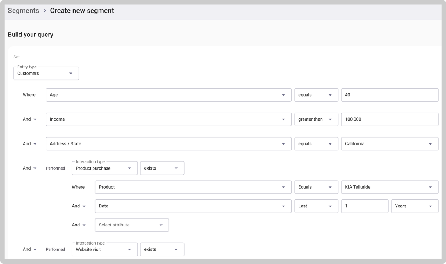Open the Website visit Interaction type dropdown
446x264 pixels.
(x=104, y=249)
